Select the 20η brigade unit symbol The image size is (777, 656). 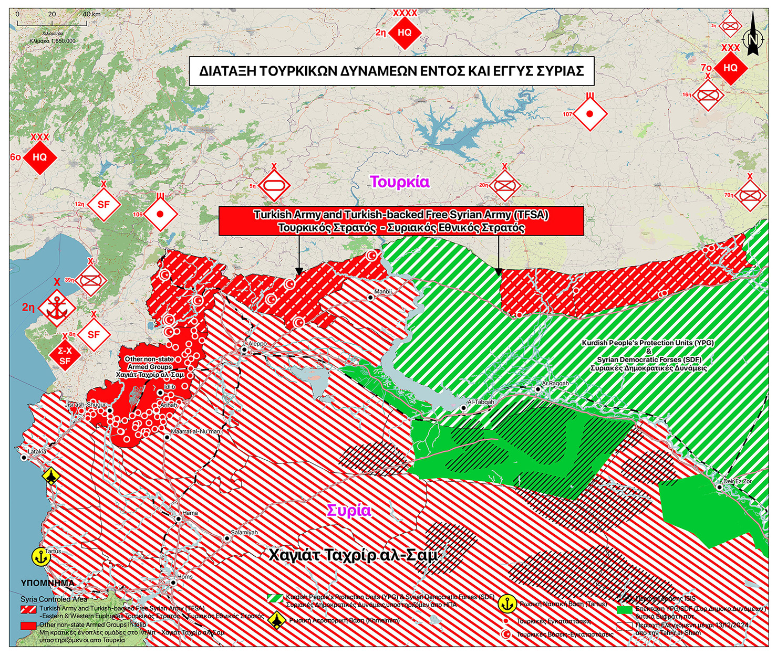pos(504,186)
